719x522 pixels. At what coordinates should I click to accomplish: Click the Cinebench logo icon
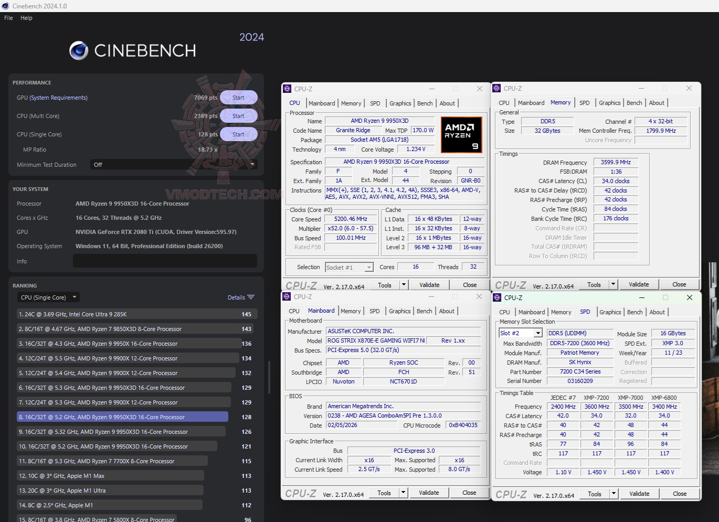point(79,50)
